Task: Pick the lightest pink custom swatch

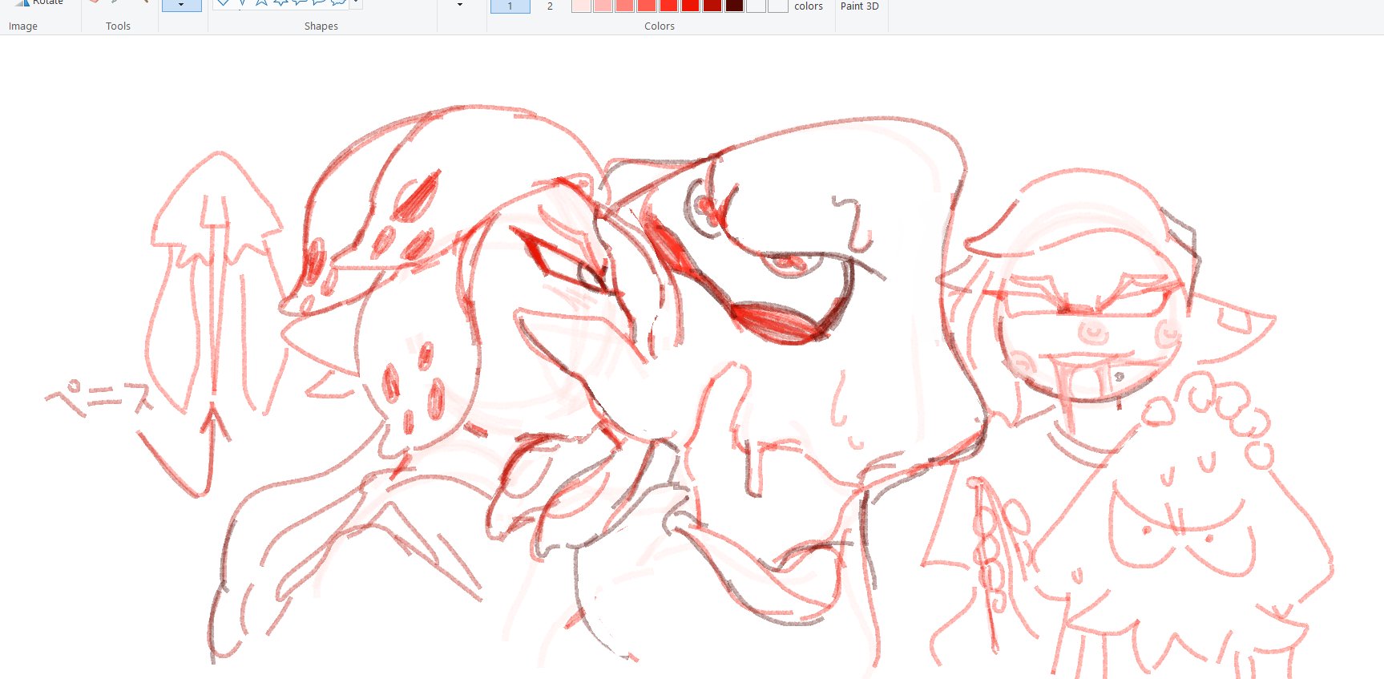Action: 581,6
